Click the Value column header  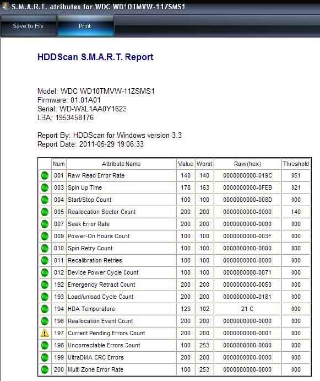click(x=186, y=164)
